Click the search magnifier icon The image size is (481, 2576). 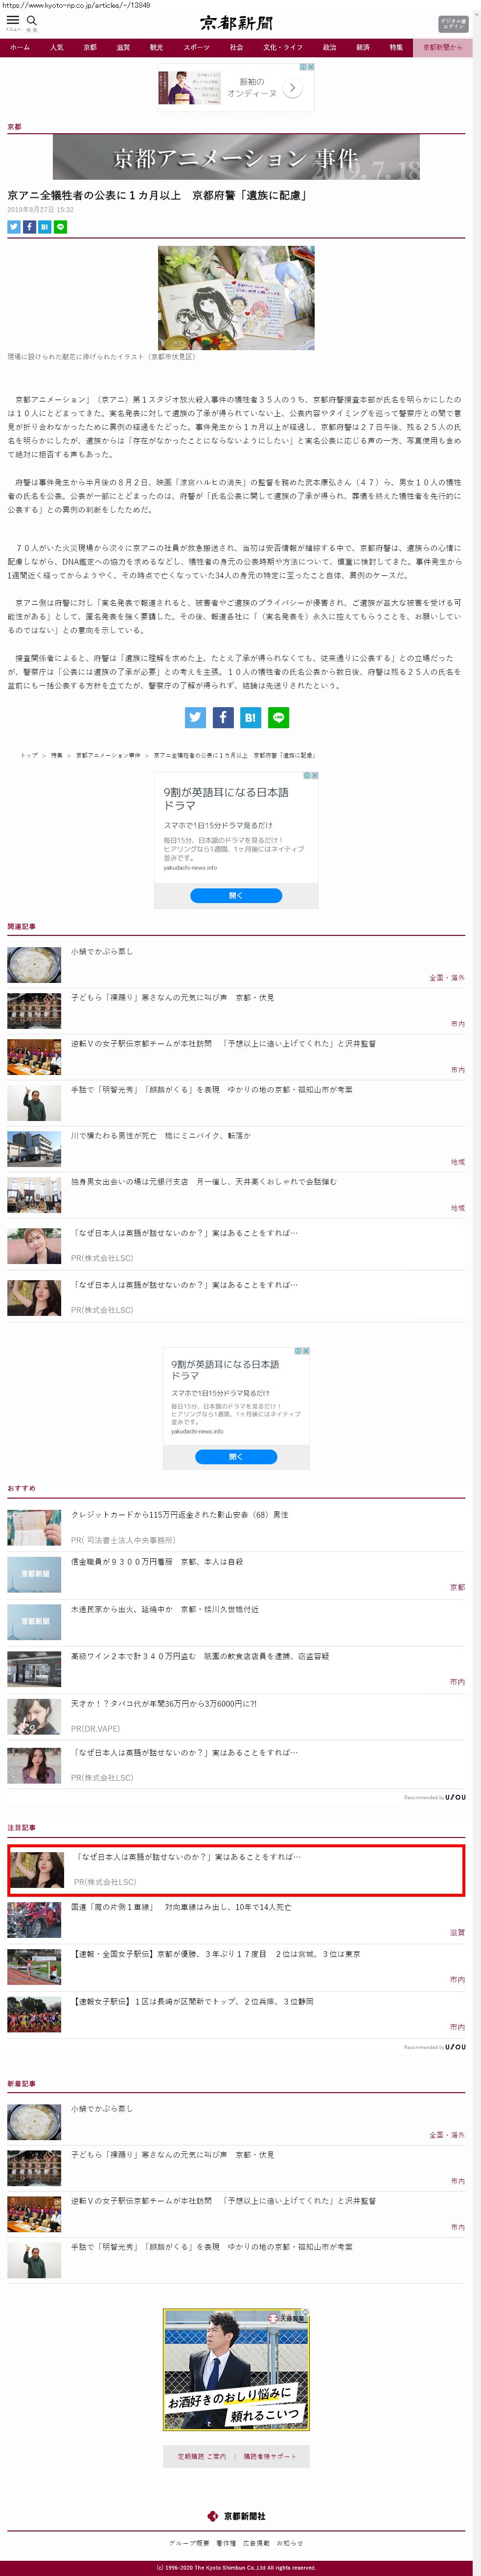(x=32, y=20)
